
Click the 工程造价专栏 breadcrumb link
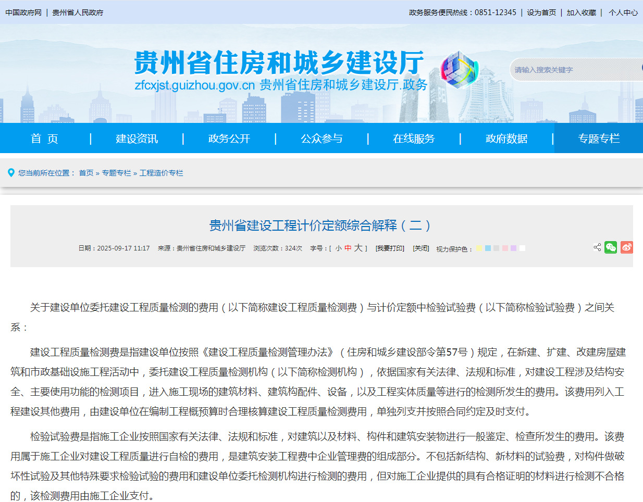(161, 173)
